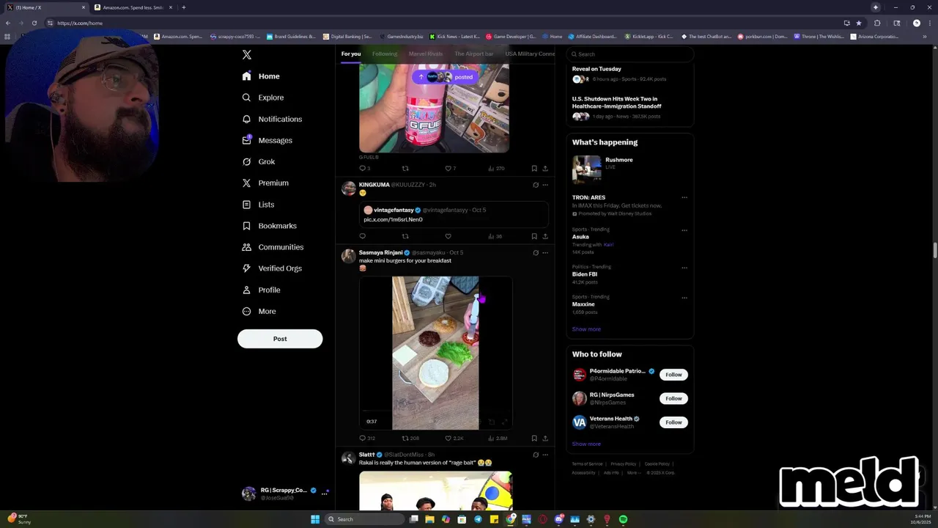Open the Rushmore live event

click(629, 169)
